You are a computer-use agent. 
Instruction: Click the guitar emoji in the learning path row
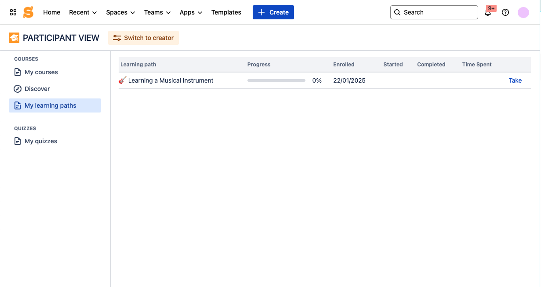point(123,80)
